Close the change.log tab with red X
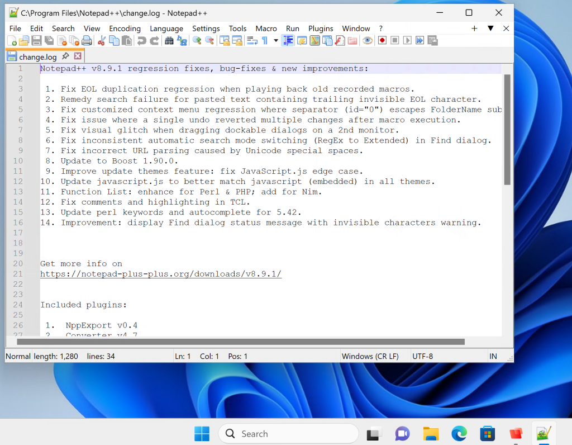This screenshot has height=445, width=572. [78, 56]
